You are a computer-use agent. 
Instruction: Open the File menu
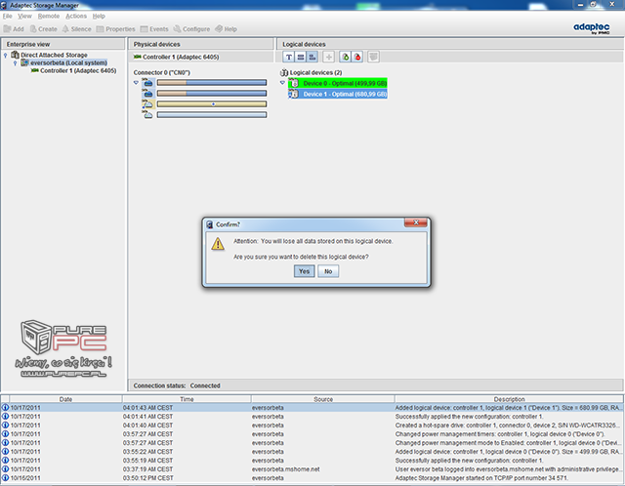point(7,16)
